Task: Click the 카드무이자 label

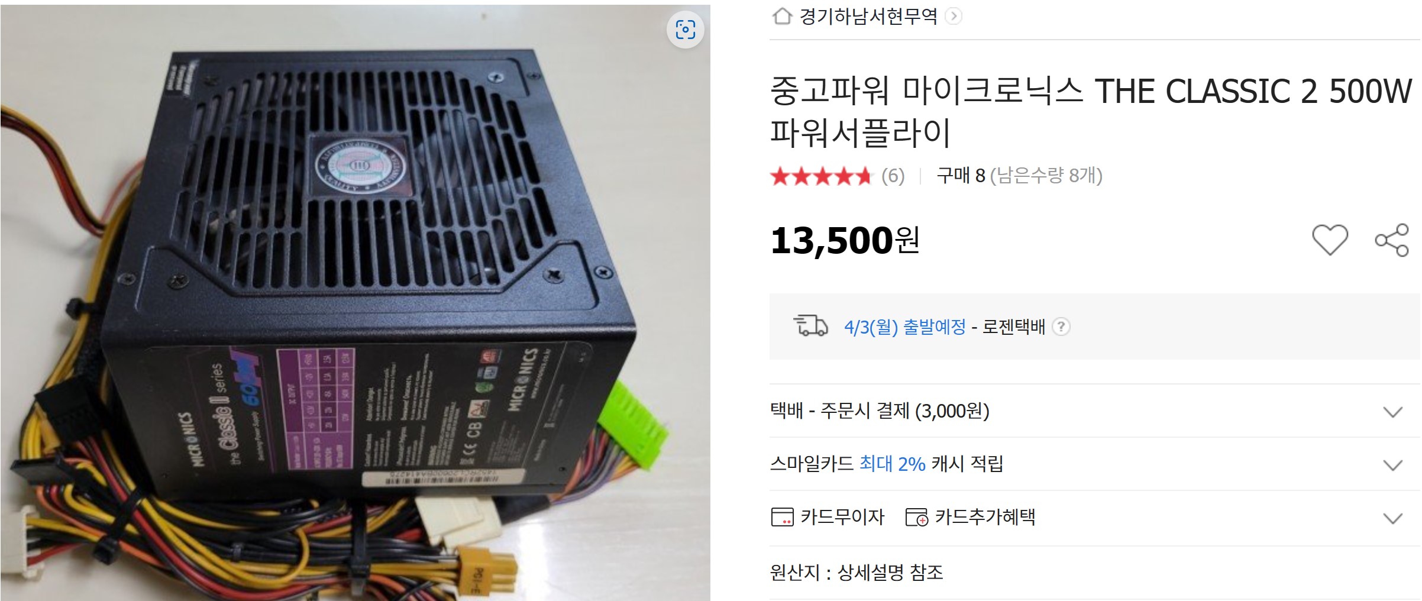Action: point(842,517)
